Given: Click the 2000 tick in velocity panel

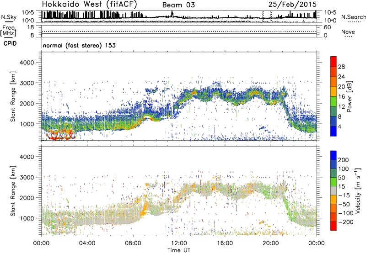Looking at the screenshot, I should [x=27, y=198].
